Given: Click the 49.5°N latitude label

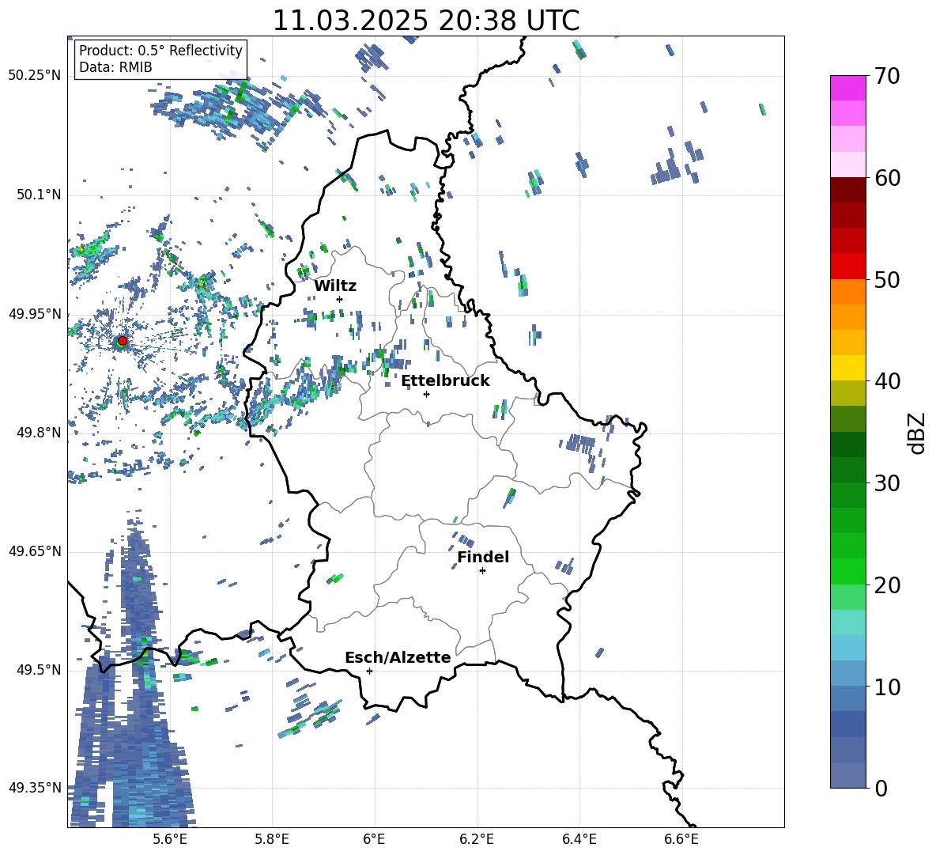Looking at the screenshot, I should pos(38,671).
